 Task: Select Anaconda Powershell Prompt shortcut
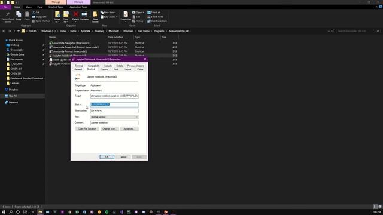point(76,47)
